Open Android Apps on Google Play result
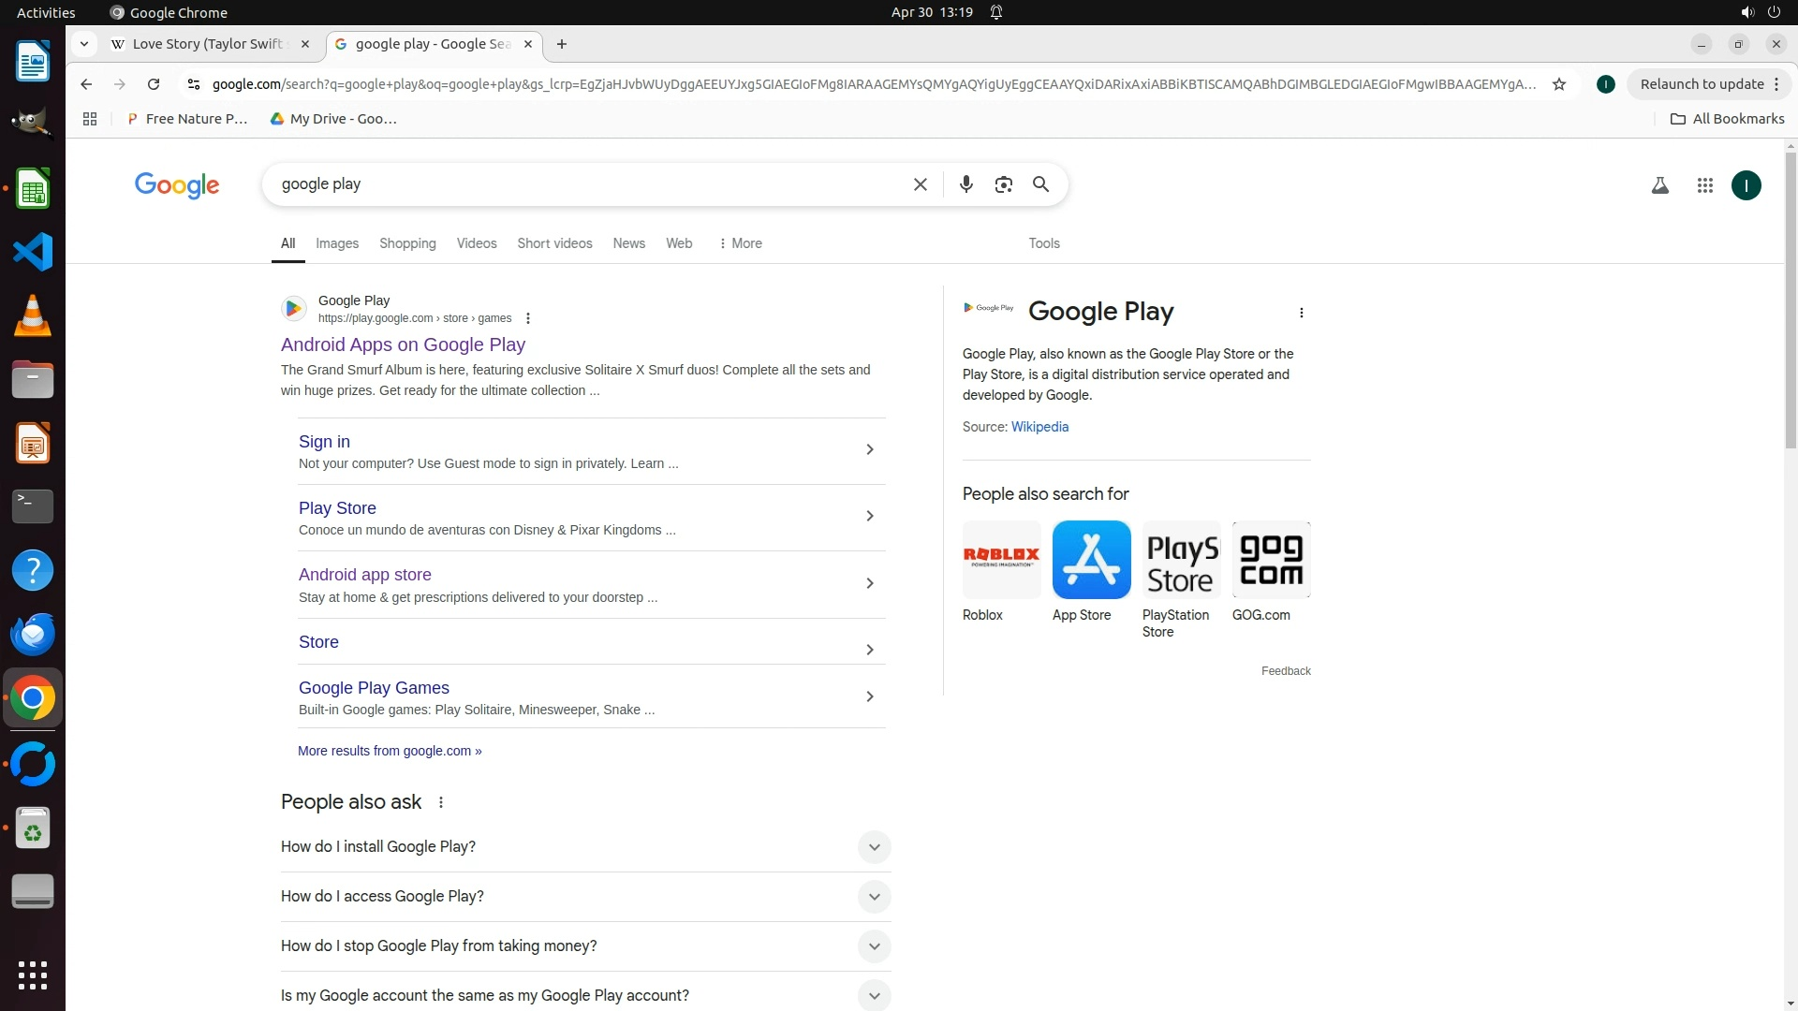1798x1011 pixels. point(403,344)
